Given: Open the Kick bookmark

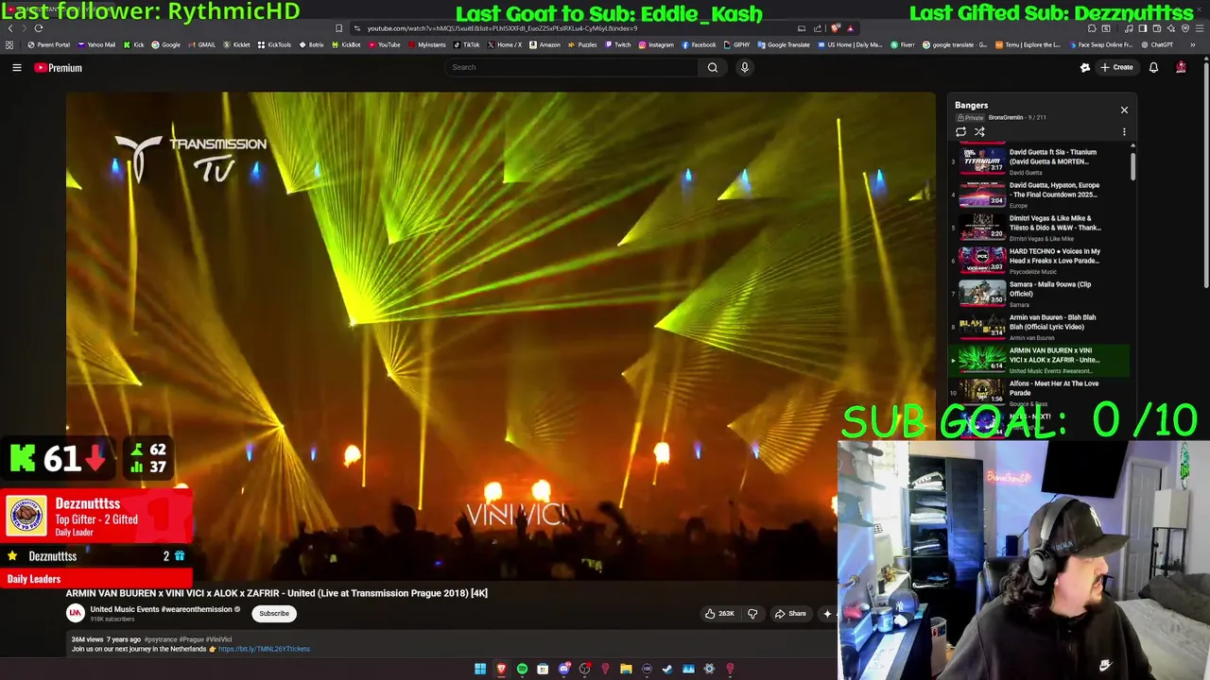Looking at the screenshot, I should coord(133,44).
